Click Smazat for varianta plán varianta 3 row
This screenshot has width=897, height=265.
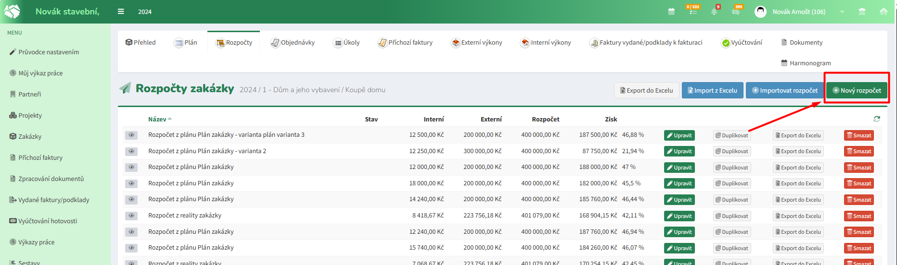[x=859, y=135]
